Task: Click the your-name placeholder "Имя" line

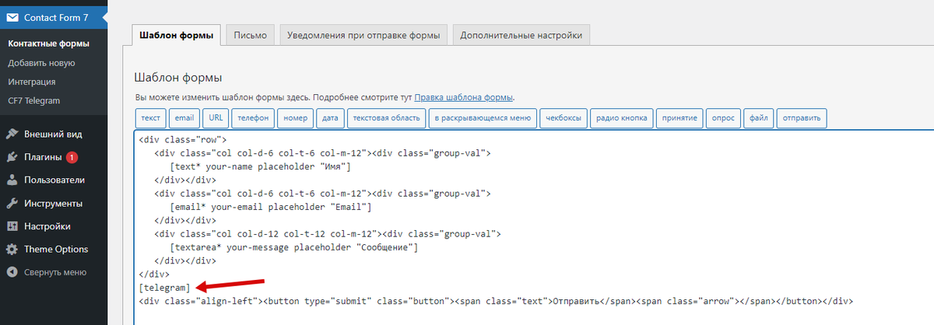Action: click(x=260, y=166)
